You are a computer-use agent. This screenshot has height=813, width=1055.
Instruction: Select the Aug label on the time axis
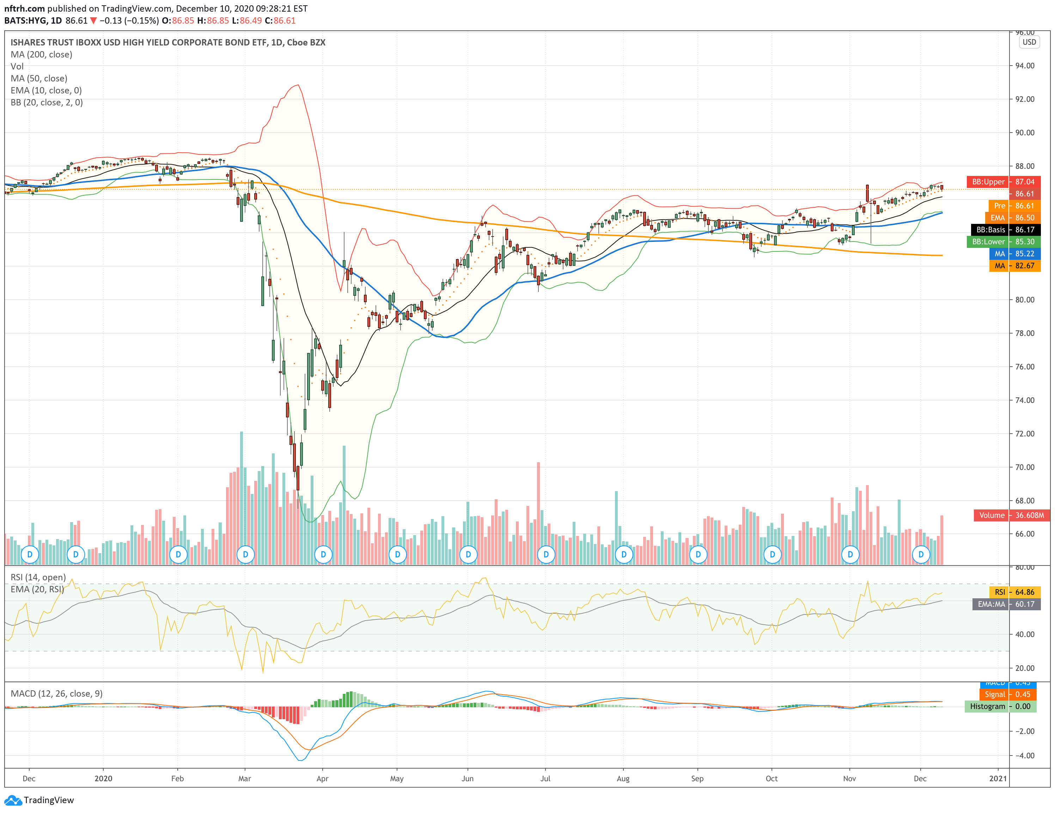623,779
